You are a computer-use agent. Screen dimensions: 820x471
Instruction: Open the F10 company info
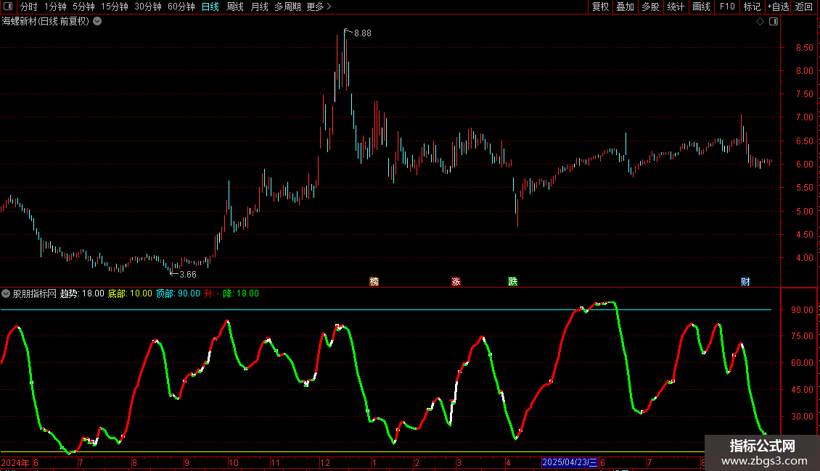727,7
